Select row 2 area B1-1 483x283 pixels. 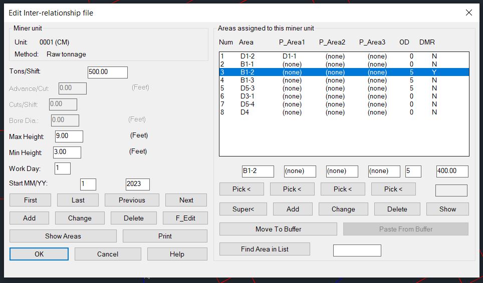tap(344, 64)
